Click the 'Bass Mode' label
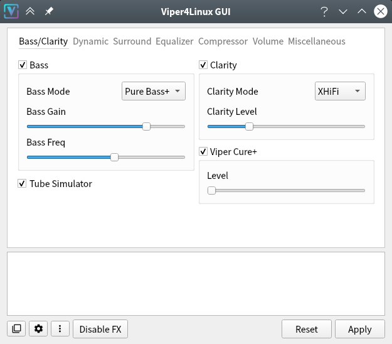The width and height of the screenshot is (392, 344). 48,91
